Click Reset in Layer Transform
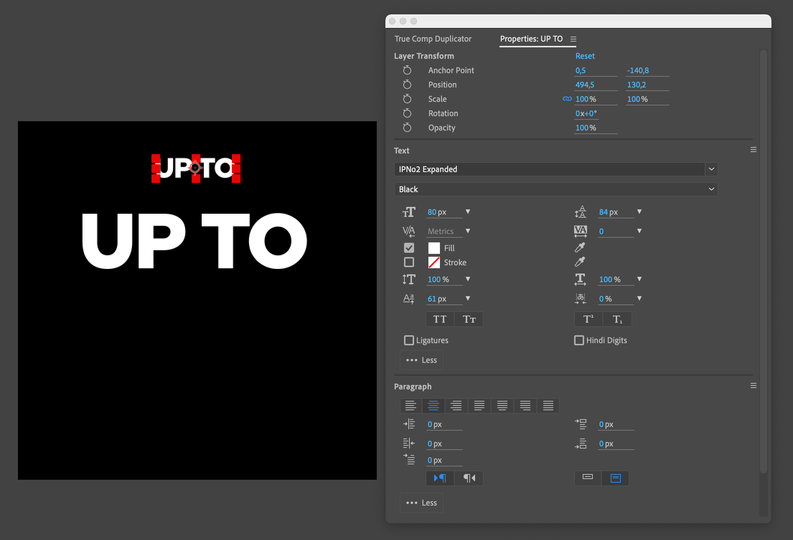 click(585, 56)
